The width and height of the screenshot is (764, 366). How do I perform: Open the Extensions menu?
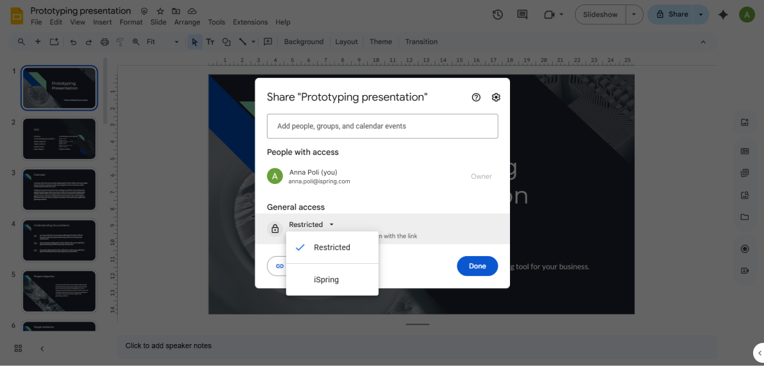[x=250, y=22]
